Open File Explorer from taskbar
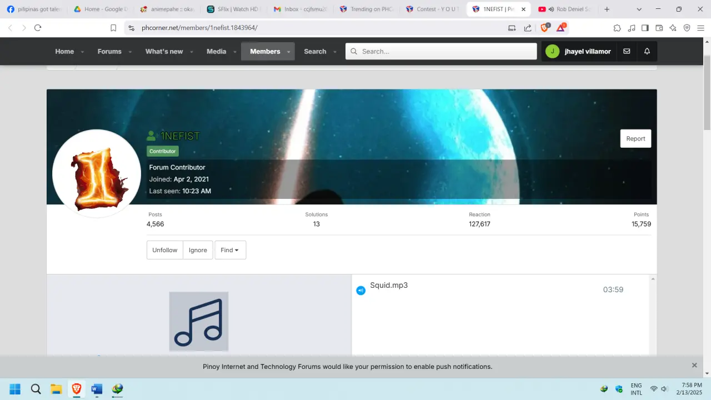 coord(56,389)
